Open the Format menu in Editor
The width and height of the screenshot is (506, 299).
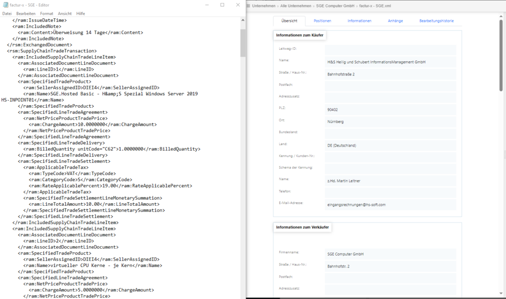coord(46,13)
